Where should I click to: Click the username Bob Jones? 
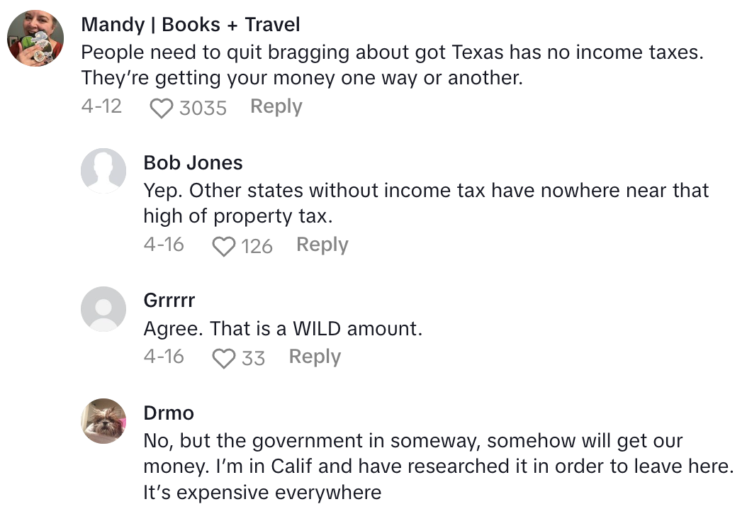click(x=193, y=162)
